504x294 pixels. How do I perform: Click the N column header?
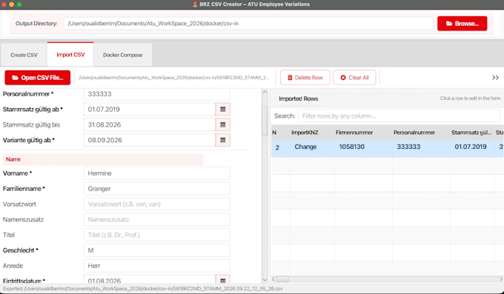coord(280,133)
